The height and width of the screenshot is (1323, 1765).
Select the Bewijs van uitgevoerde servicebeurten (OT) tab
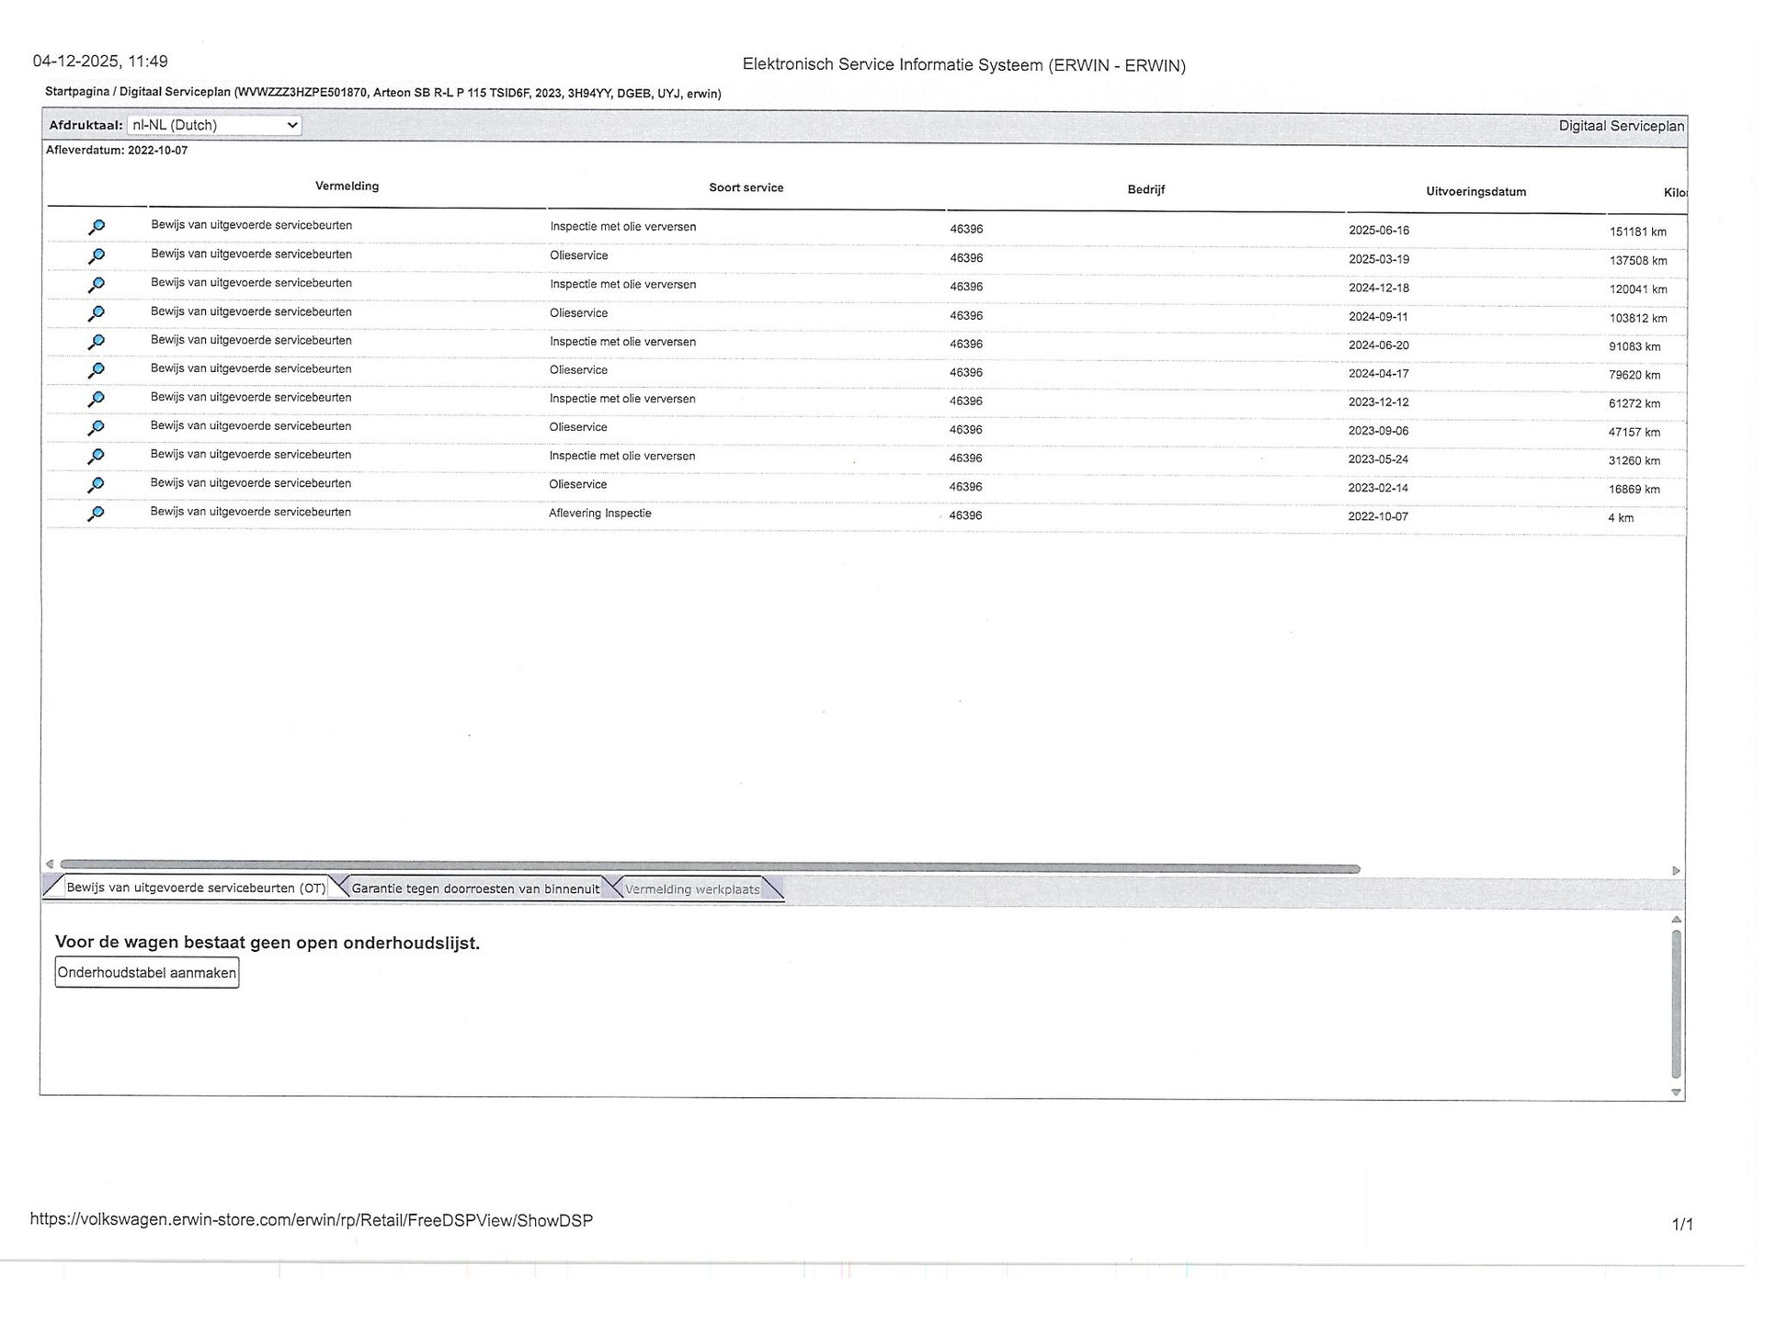coord(195,888)
